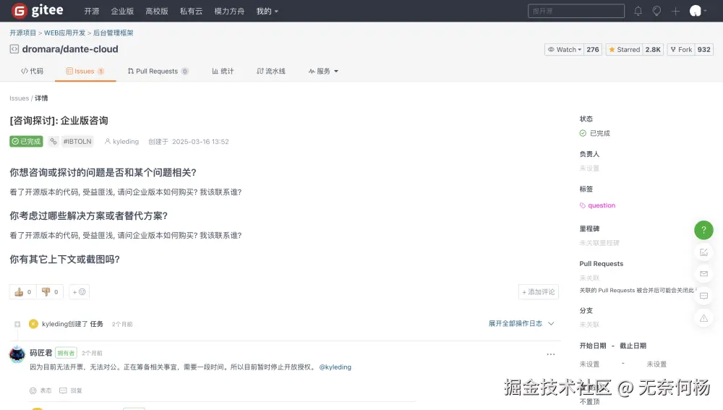Screen dimensions: 723x410
Task: Add an emoji reaction to the issue
Action: [79, 291]
